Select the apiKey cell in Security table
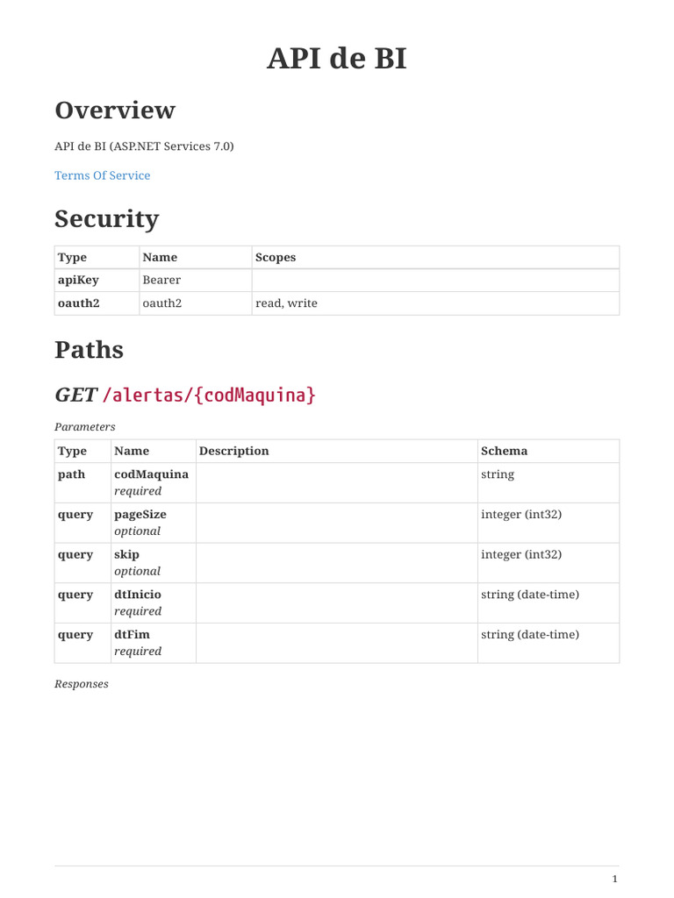The width and height of the screenshot is (674, 898). click(x=78, y=280)
